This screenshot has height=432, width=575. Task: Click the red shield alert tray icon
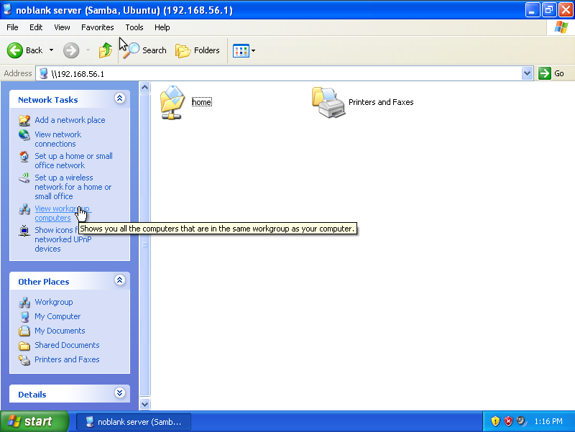tap(508, 421)
